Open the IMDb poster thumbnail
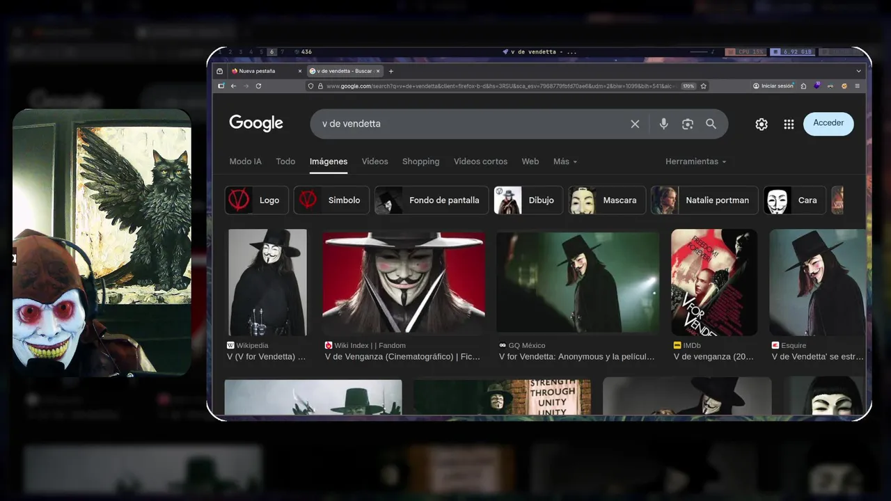The width and height of the screenshot is (891, 501). pyautogui.click(x=714, y=283)
